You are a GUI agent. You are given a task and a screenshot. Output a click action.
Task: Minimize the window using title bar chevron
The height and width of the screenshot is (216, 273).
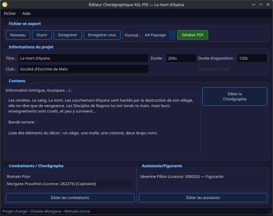[254, 5]
